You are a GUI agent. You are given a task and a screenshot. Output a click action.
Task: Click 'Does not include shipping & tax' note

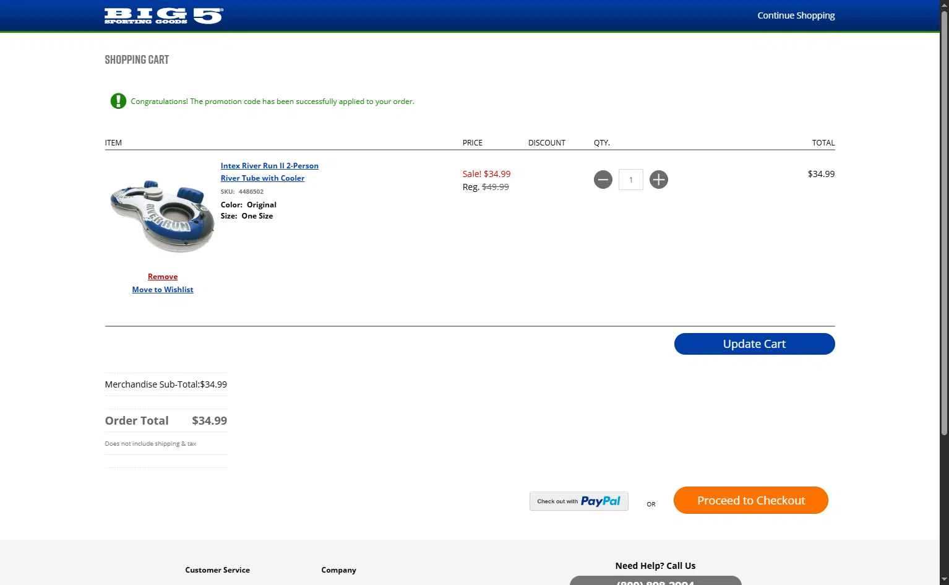(150, 444)
